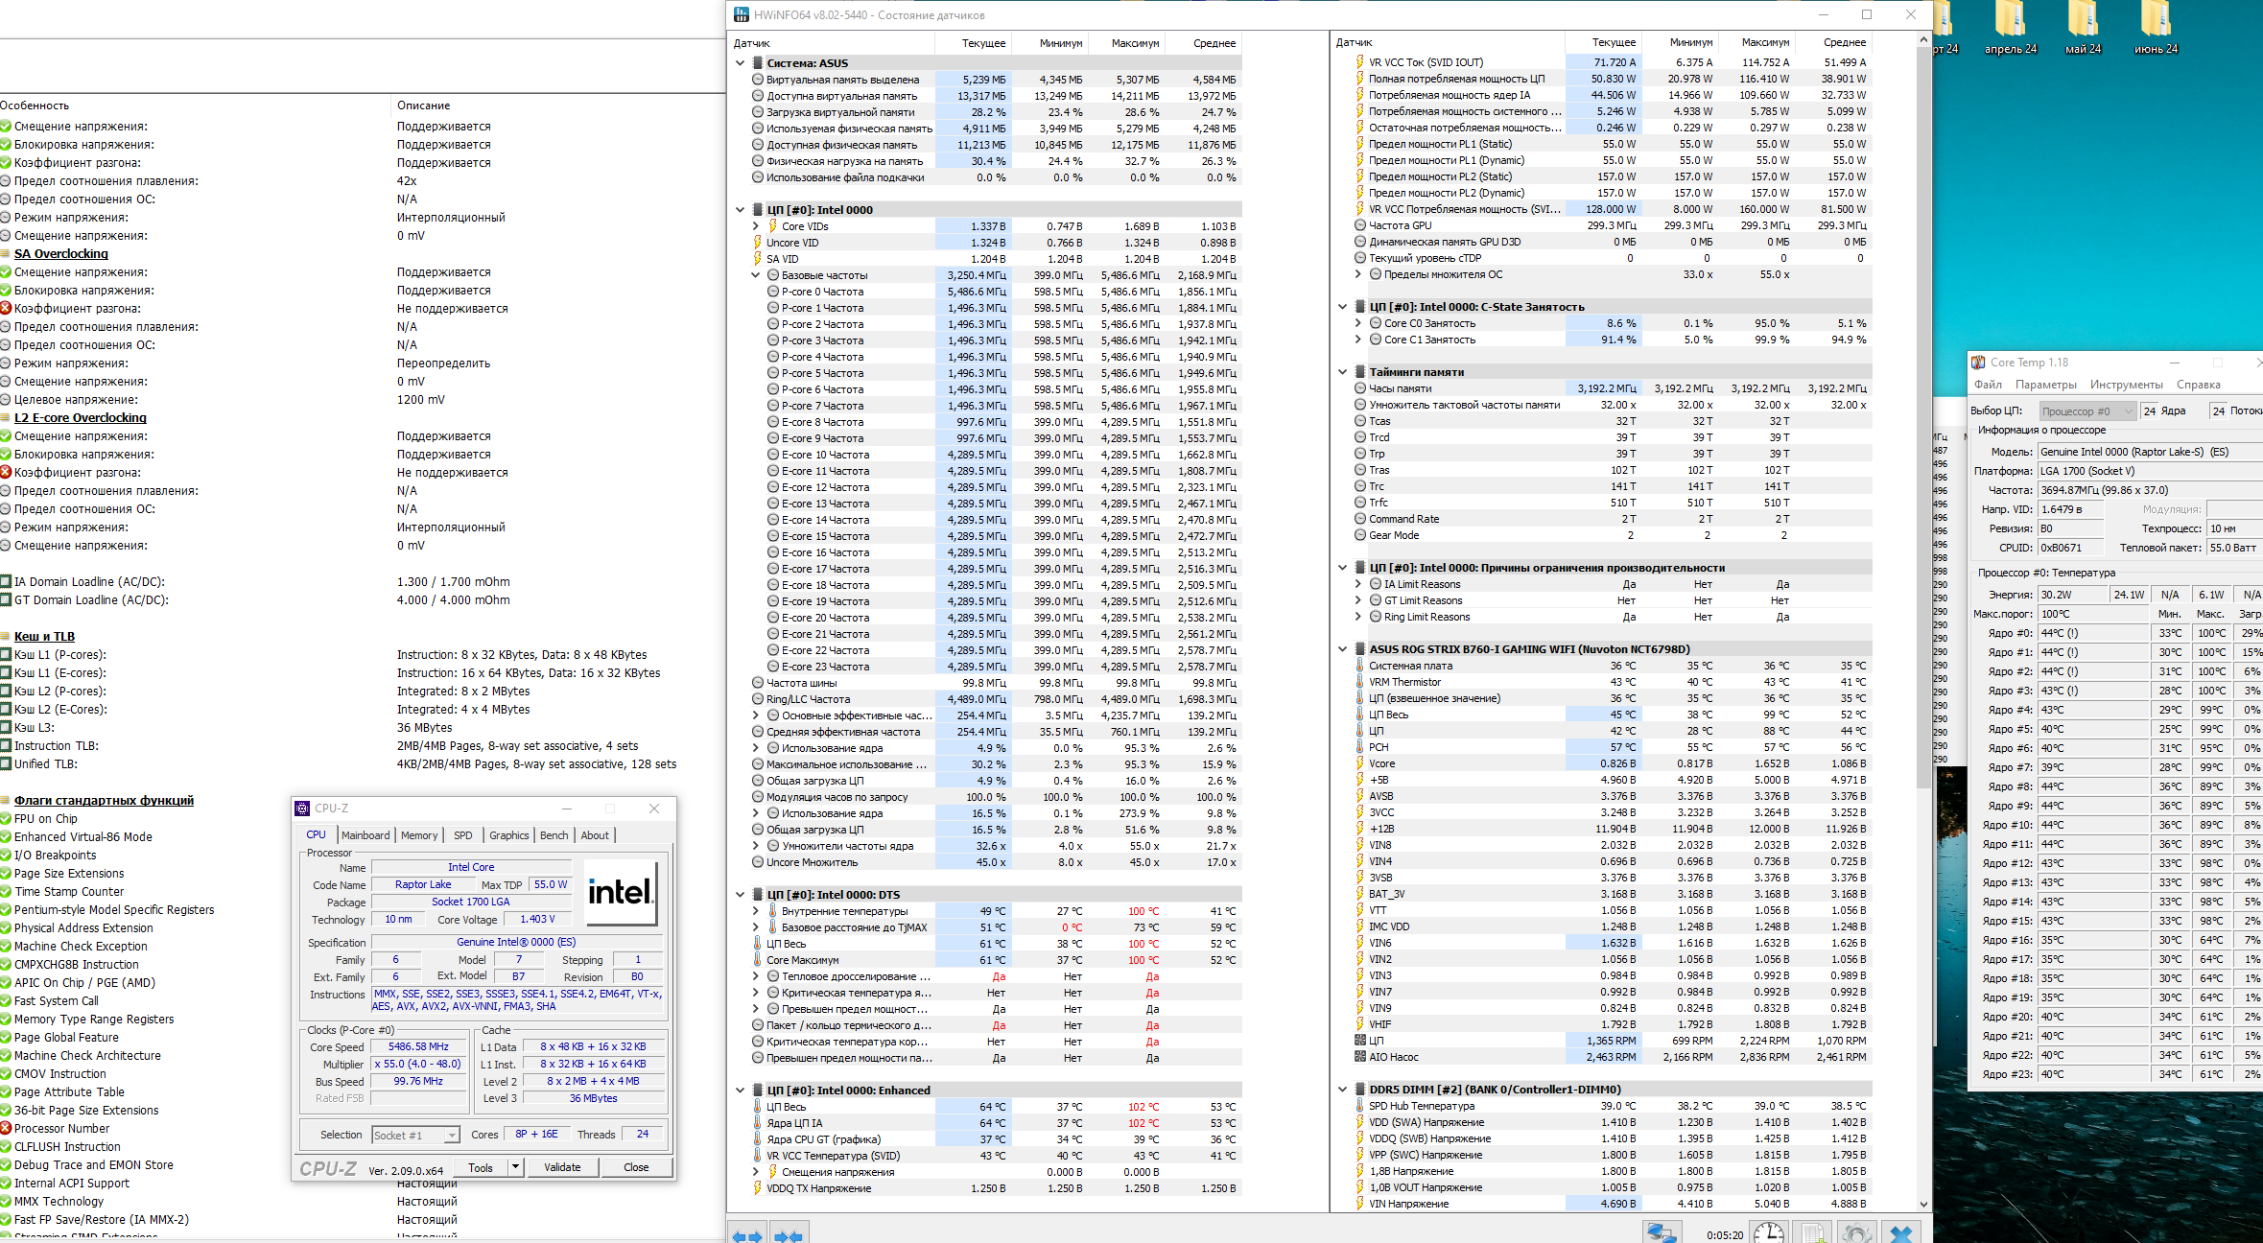Collapse the 'Тайминги памяти' section

[x=1342, y=372]
